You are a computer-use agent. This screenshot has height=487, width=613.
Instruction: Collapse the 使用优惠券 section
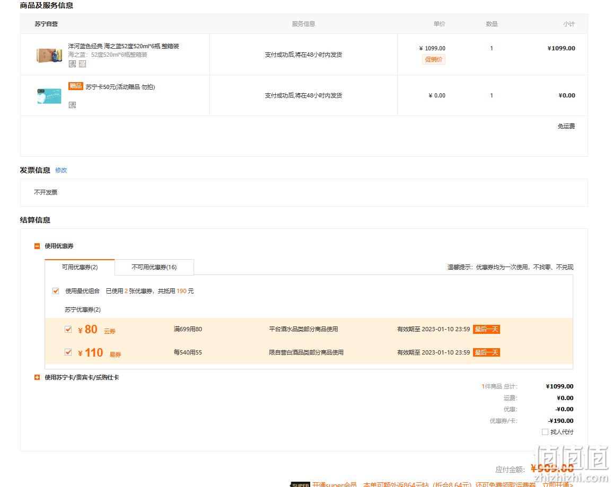pyautogui.click(x=37, y=246)
